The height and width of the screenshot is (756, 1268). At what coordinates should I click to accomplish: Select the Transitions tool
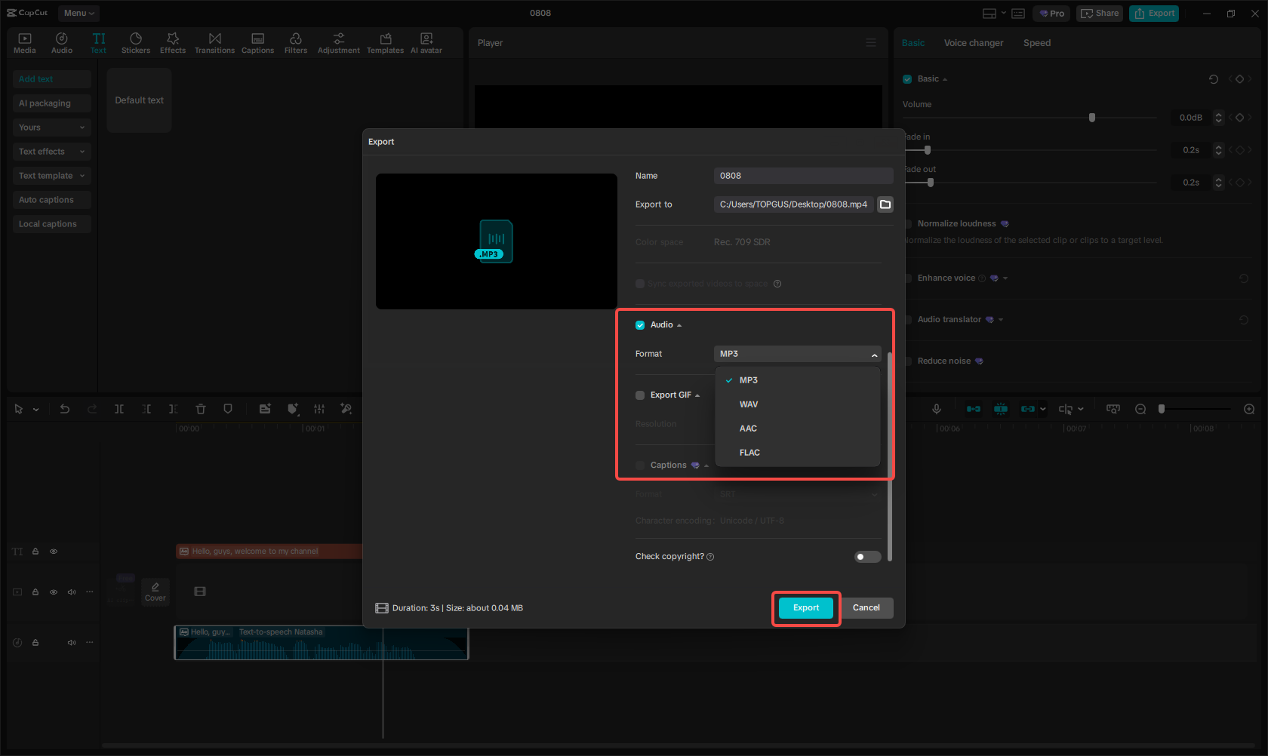(x=214, y=41)
